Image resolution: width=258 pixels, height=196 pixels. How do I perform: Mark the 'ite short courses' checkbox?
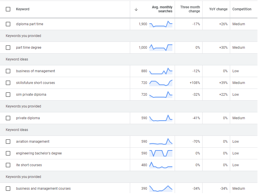(8, 165)
